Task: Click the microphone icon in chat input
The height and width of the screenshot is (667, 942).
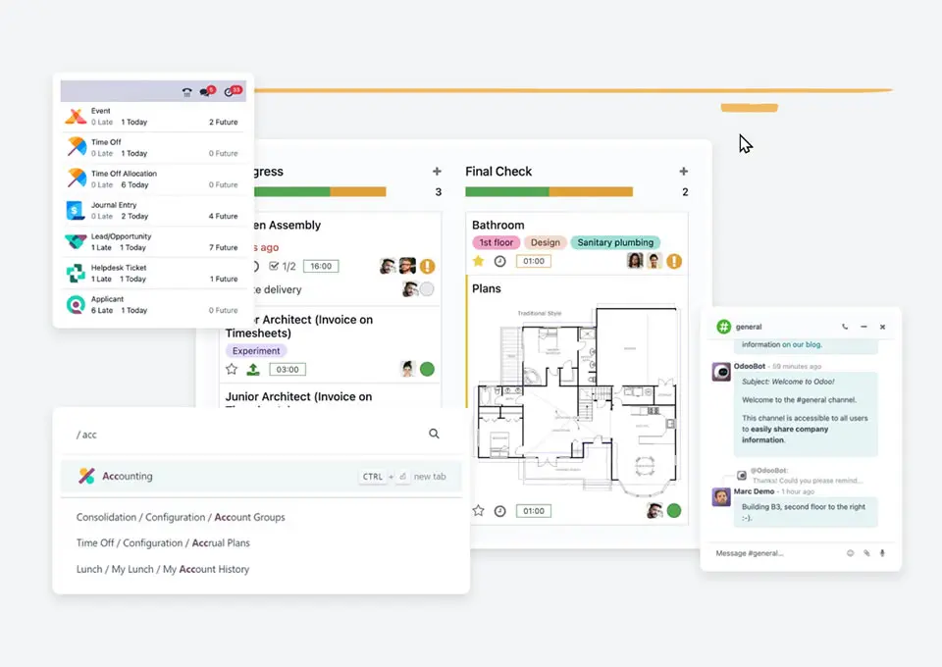Action: (882, 553)
